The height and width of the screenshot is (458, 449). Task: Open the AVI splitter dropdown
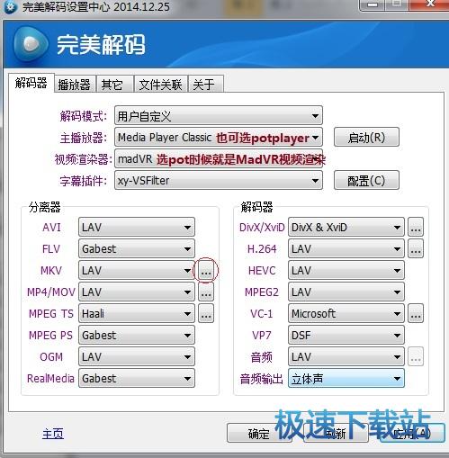click(137, 228)
